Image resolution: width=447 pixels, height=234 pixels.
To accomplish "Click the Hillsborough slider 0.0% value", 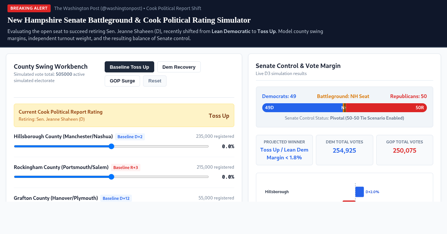I will pos(228,146).
